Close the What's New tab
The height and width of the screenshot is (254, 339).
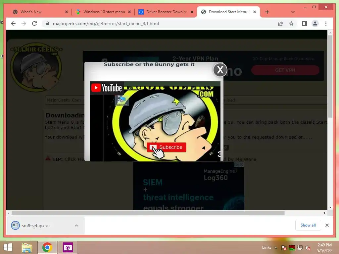coord(67,12)
